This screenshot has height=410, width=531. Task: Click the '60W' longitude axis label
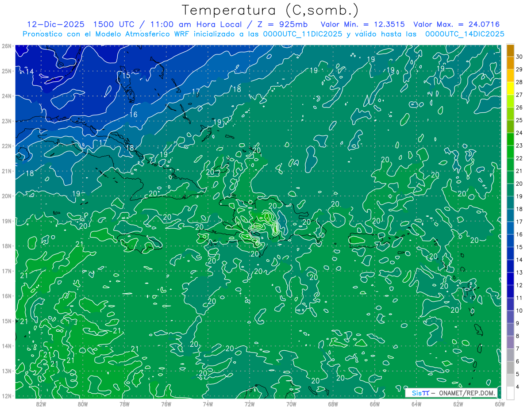coord(500,404)
